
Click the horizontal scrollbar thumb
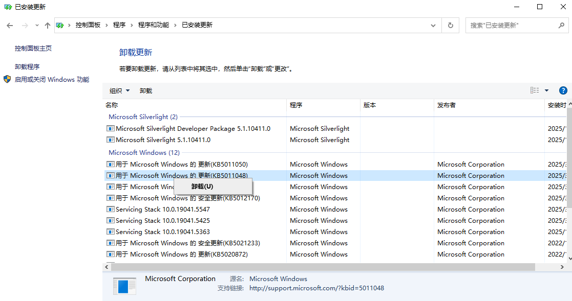323,267
